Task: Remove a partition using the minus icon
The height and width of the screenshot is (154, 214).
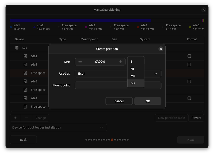Action: tap(26, 117)
